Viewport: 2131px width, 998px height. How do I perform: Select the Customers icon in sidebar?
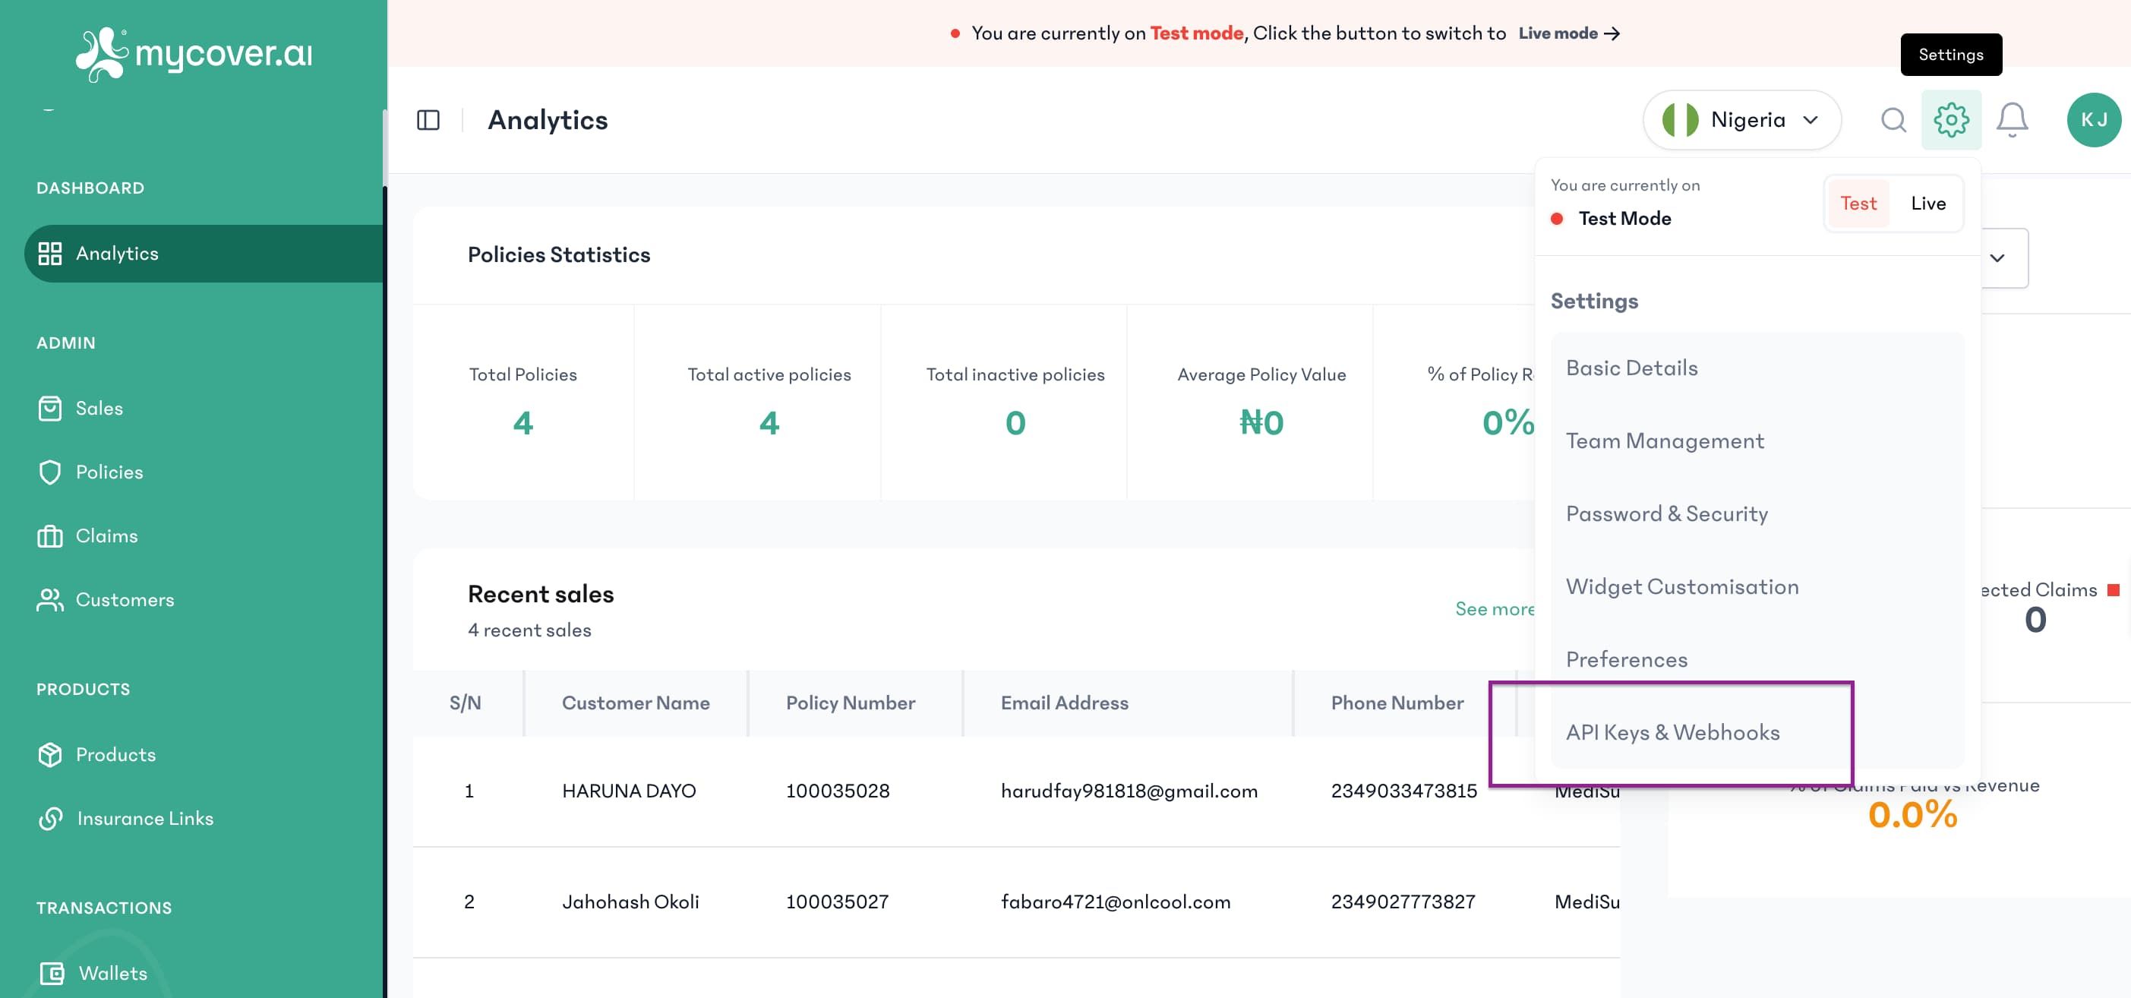pyautogui.click(x=50, y=600)
